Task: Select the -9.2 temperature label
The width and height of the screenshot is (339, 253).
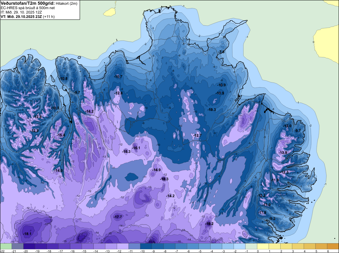Action: [272, 219]
